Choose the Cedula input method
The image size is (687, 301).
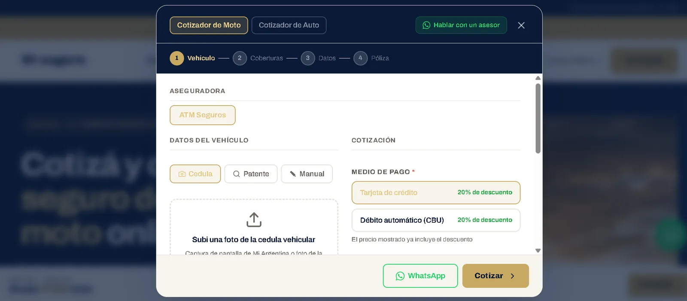[195, 174]
